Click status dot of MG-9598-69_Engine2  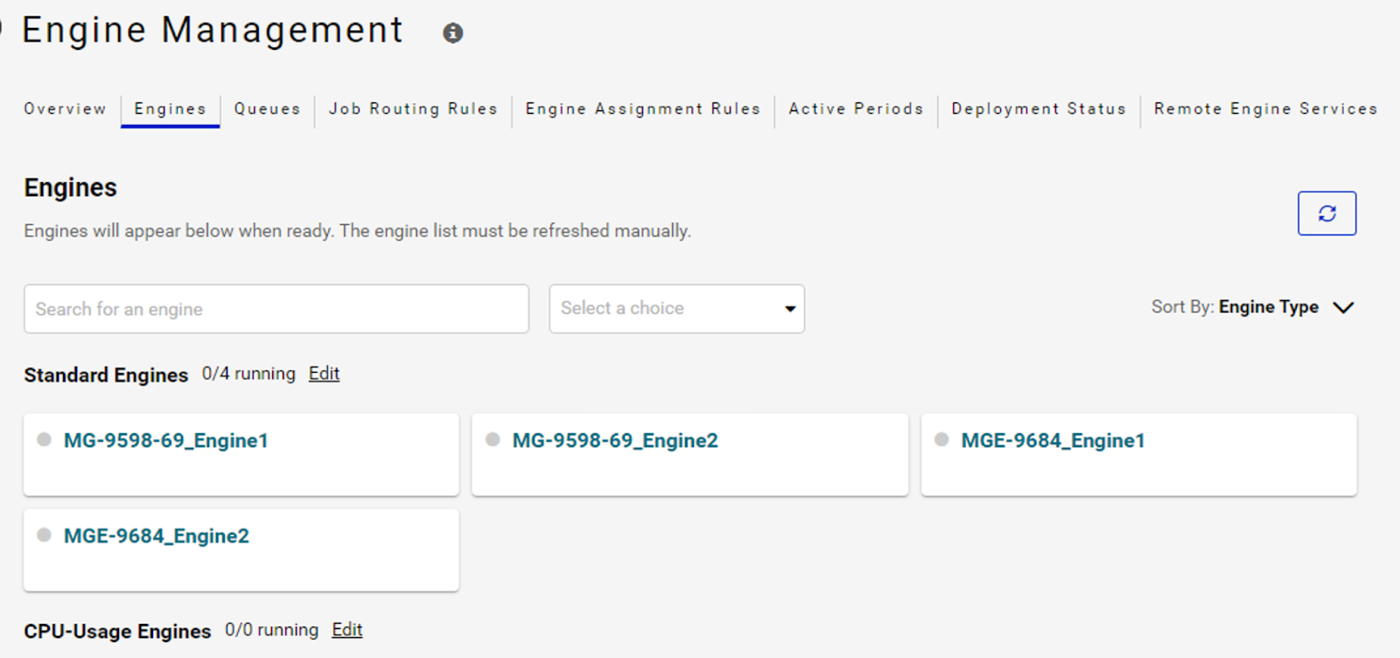click(493, 439)
